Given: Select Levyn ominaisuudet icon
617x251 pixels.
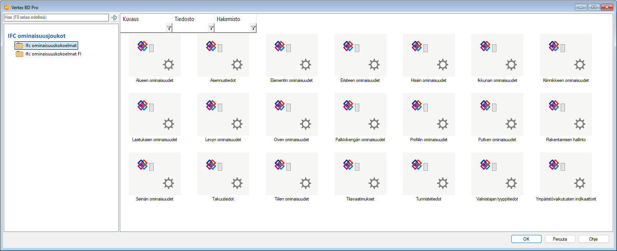Looking at the screenshot, I should [223, 114].
